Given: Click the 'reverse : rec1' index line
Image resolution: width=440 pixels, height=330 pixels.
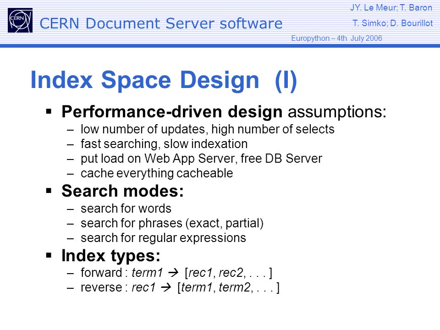Looking at the screenshot, I should (x=180, y=288).
